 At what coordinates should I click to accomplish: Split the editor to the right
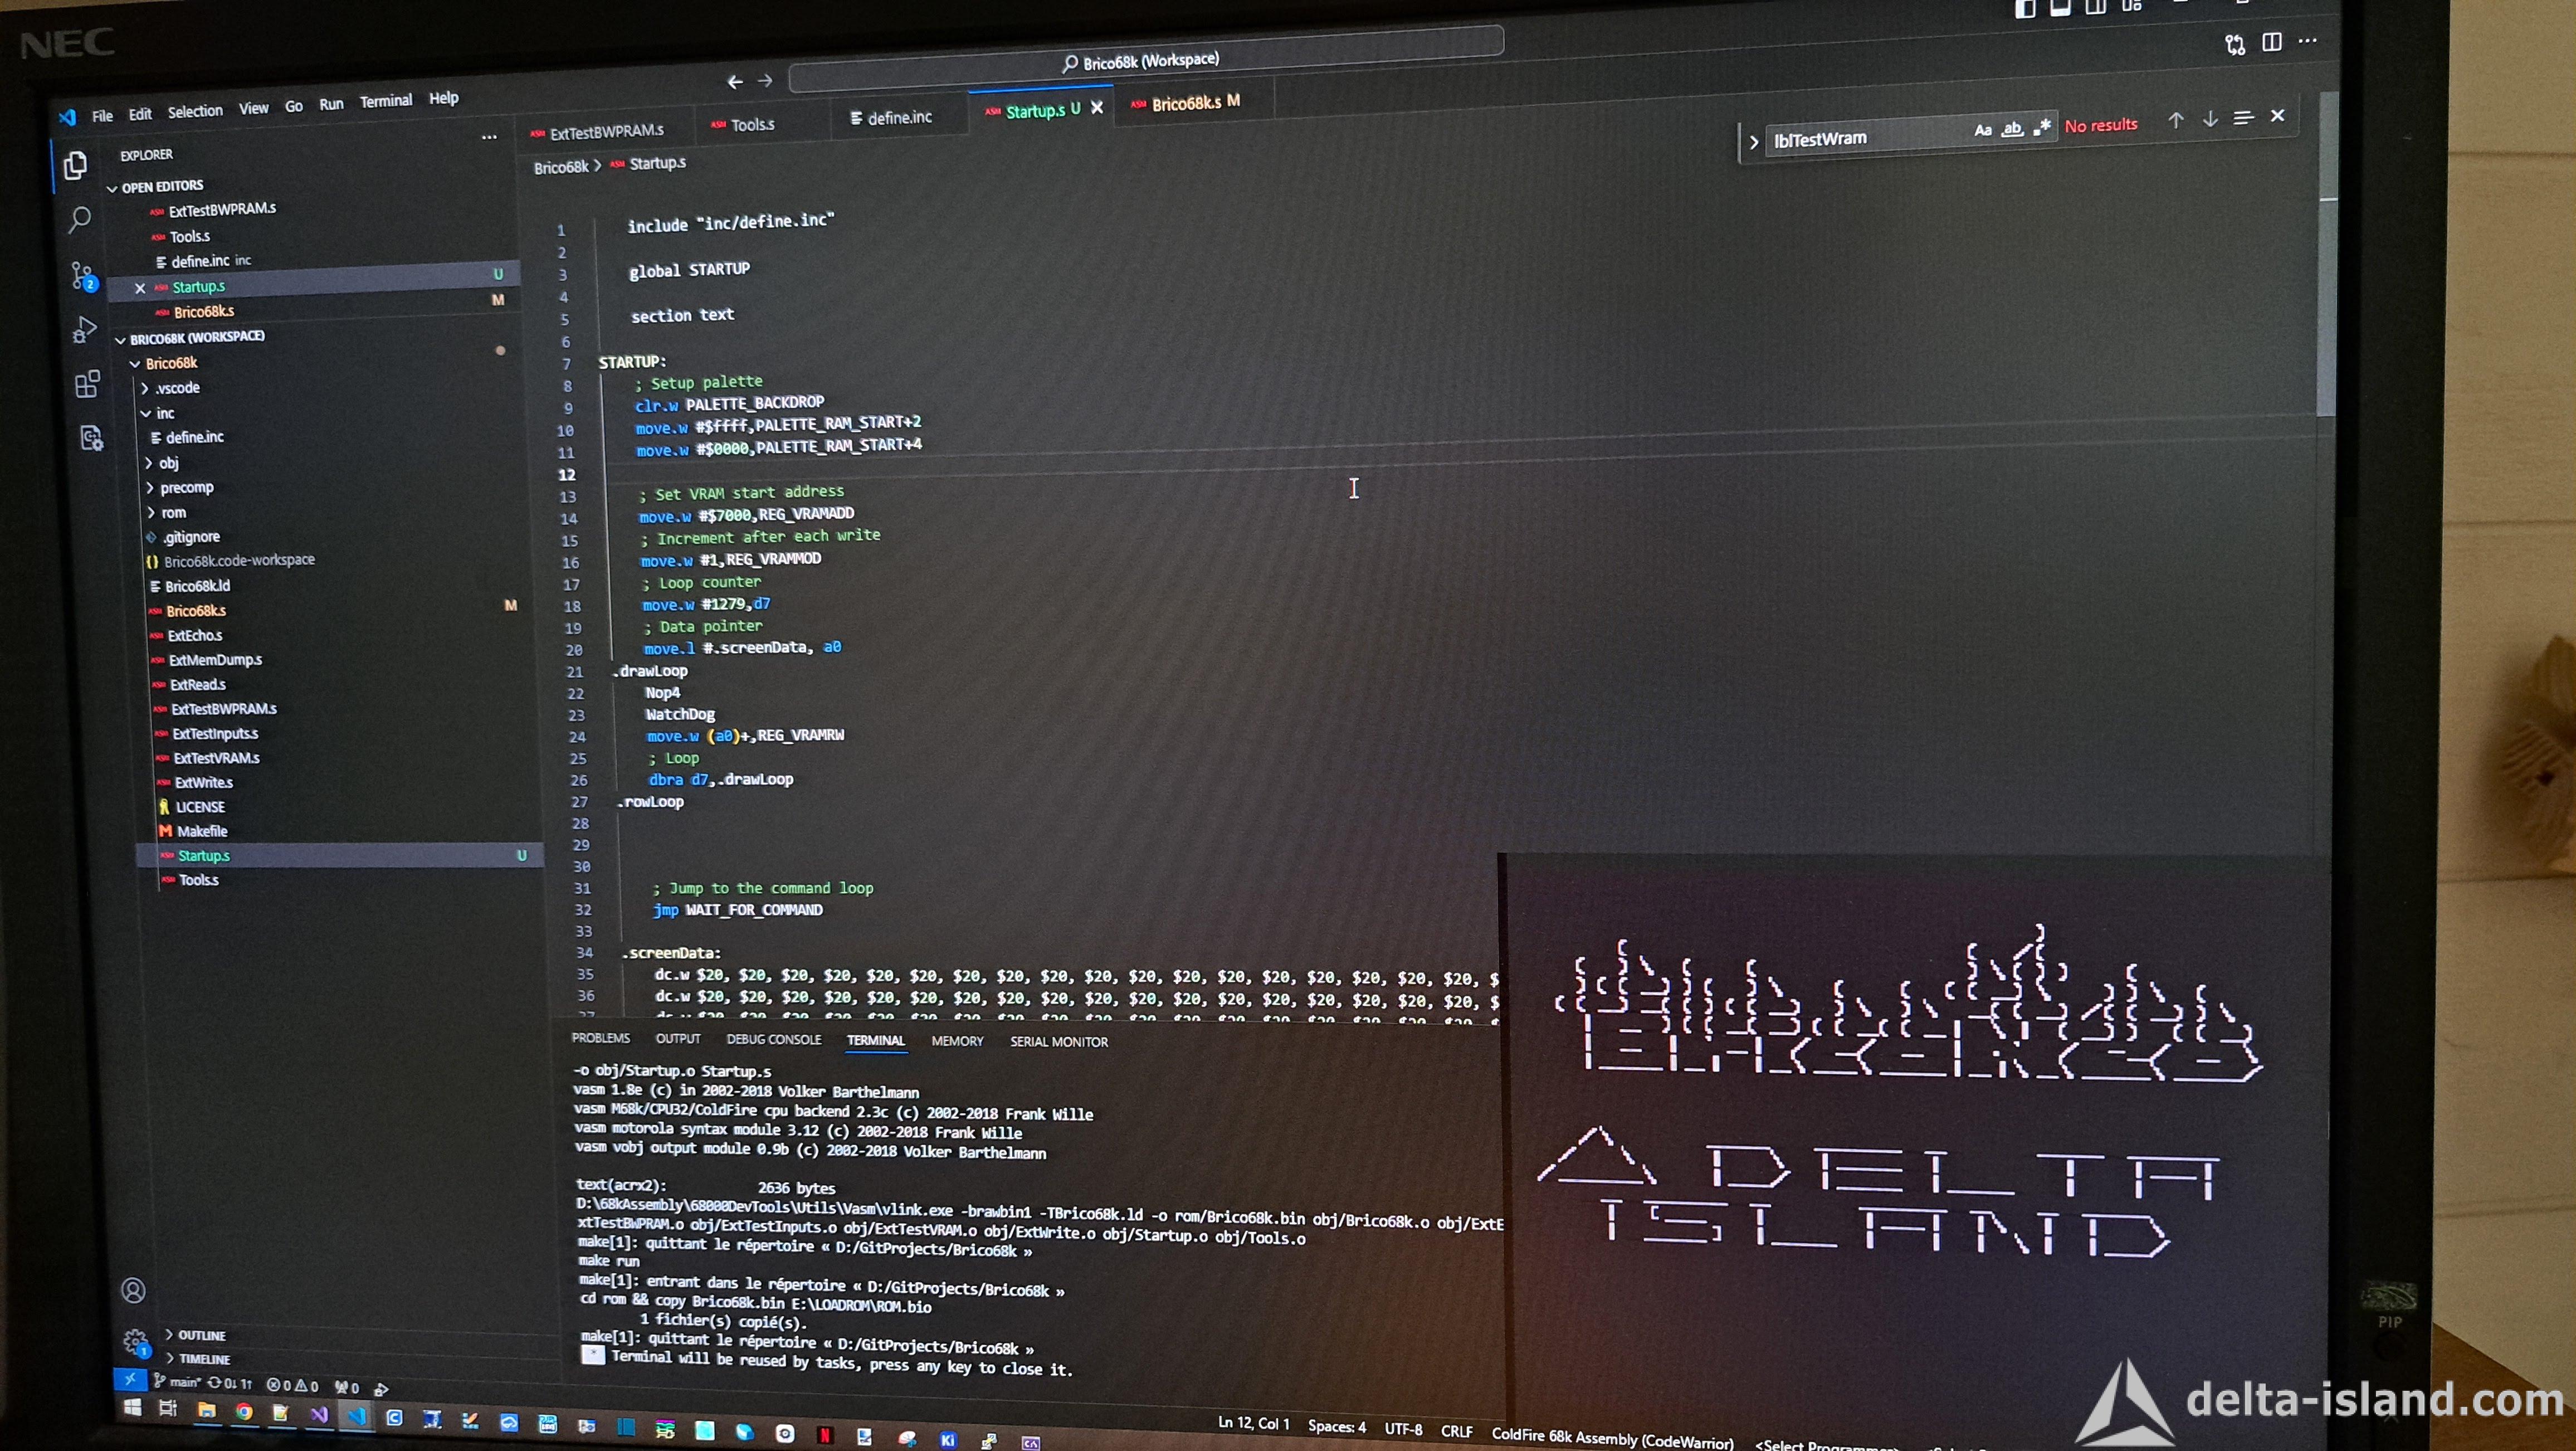[2272, 42]
